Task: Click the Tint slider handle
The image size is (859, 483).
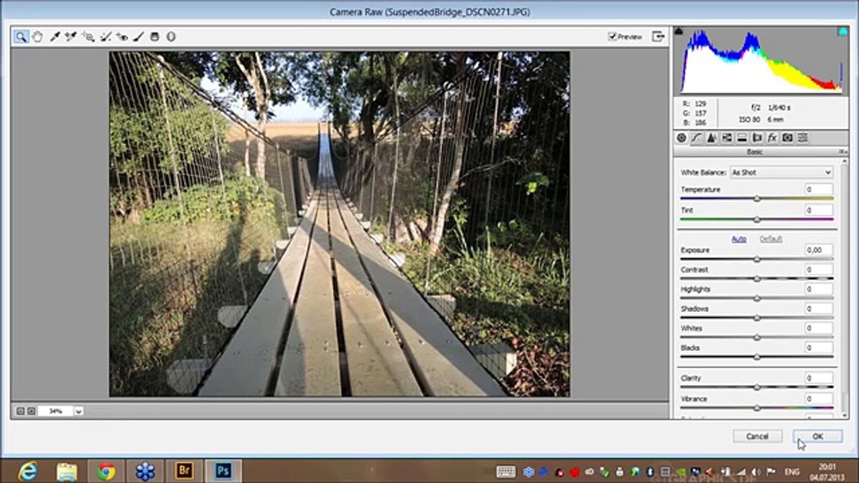Action: [757, 219]
